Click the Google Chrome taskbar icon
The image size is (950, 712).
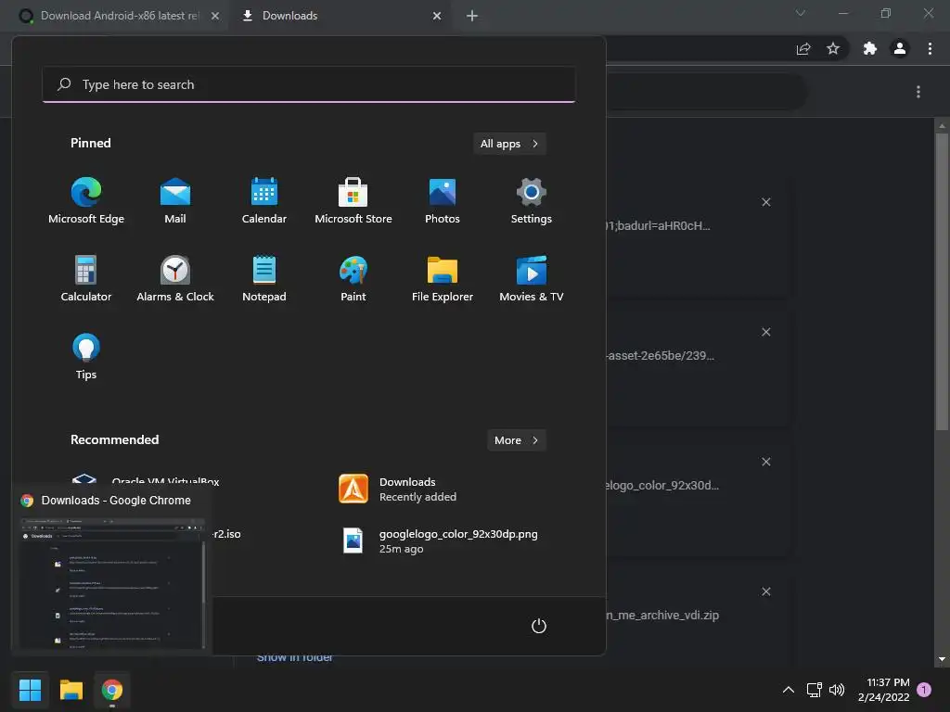point(112,690)
